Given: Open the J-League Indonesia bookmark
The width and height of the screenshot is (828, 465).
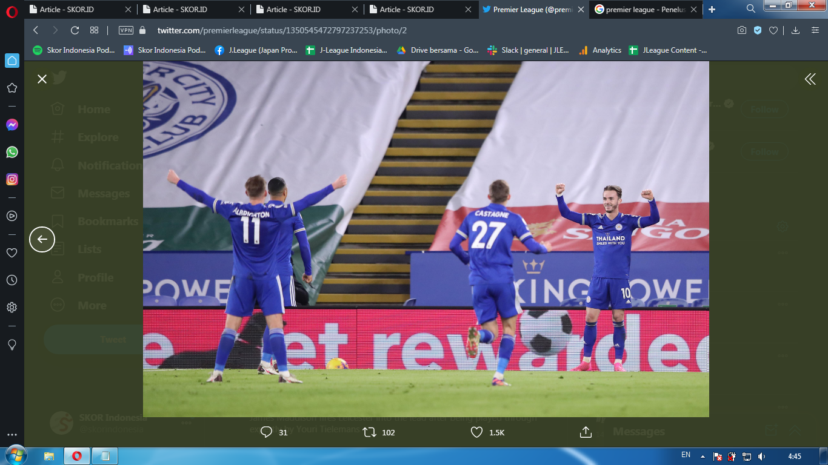Looking at the screenshot, I should (346, 50).
